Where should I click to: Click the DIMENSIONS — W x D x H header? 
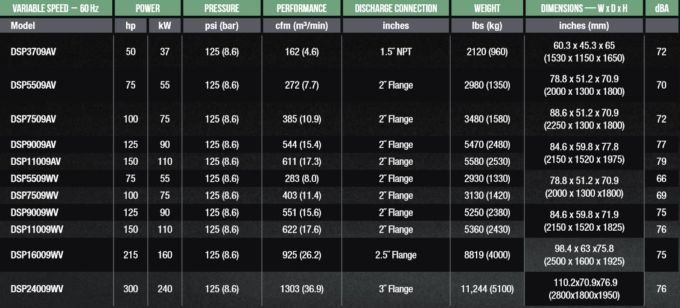point(584,9)
